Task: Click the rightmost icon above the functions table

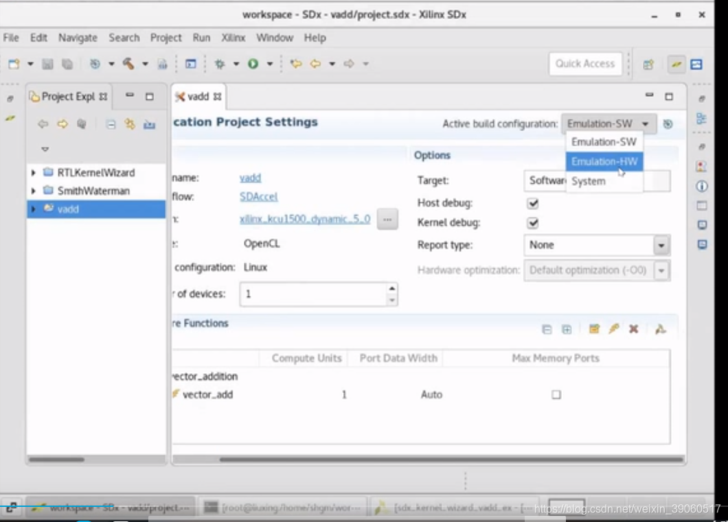Action: pyautogui.click(x=660, y=329)
